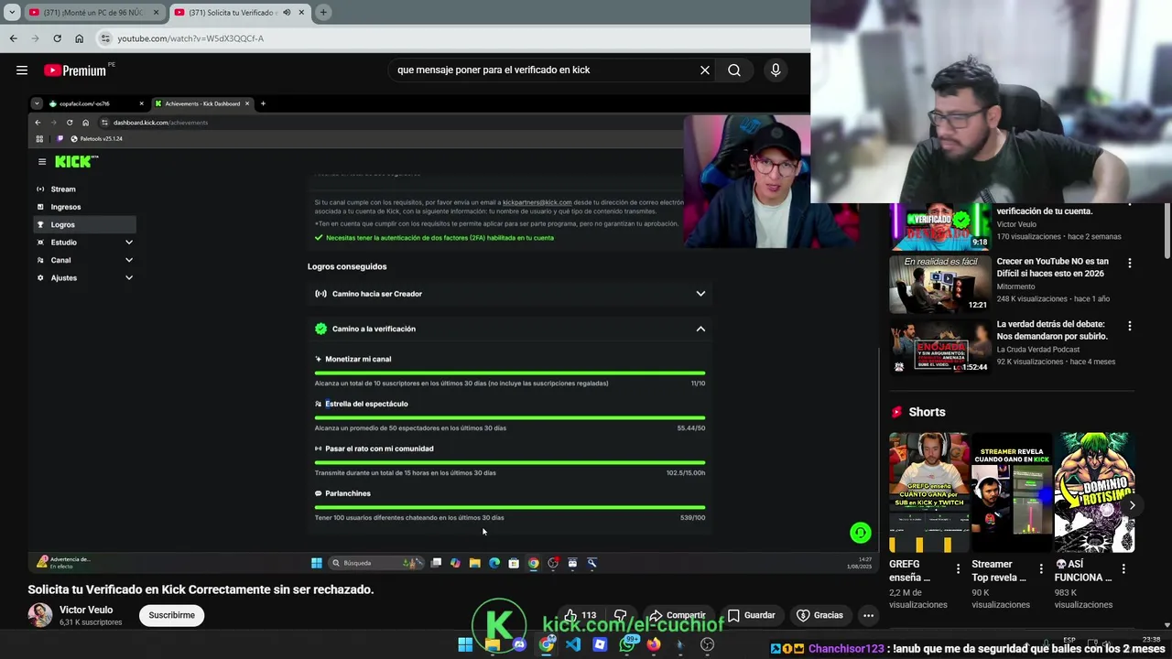This screenshot has height=659, width=1172.
Task: Open the DOMINIO ROTÍSIMO short thumbnail
Action: (x=1094, y=492)
